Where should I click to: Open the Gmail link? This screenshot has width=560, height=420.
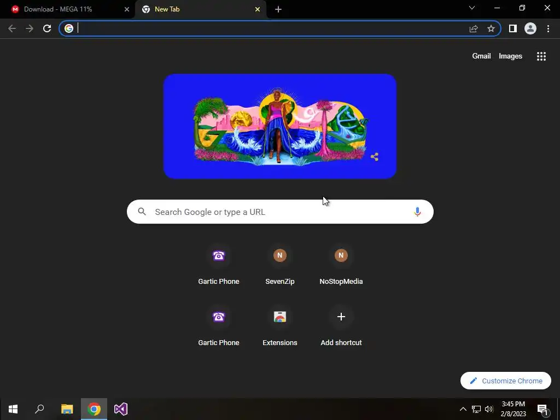[x=481, y=56]
